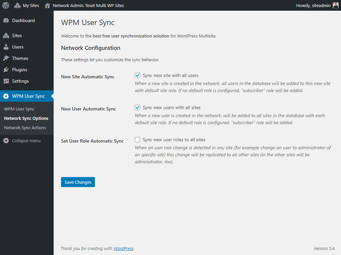The image size is (341, 255).
Task: Click the Users person icon
Action: tap(6, 47)
